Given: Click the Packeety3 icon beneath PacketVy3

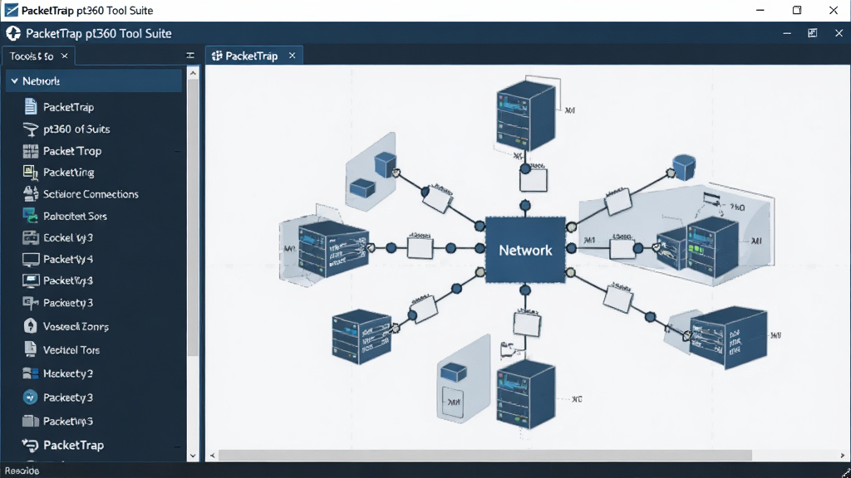Looking at the screenshot, I should coord(31,302).
